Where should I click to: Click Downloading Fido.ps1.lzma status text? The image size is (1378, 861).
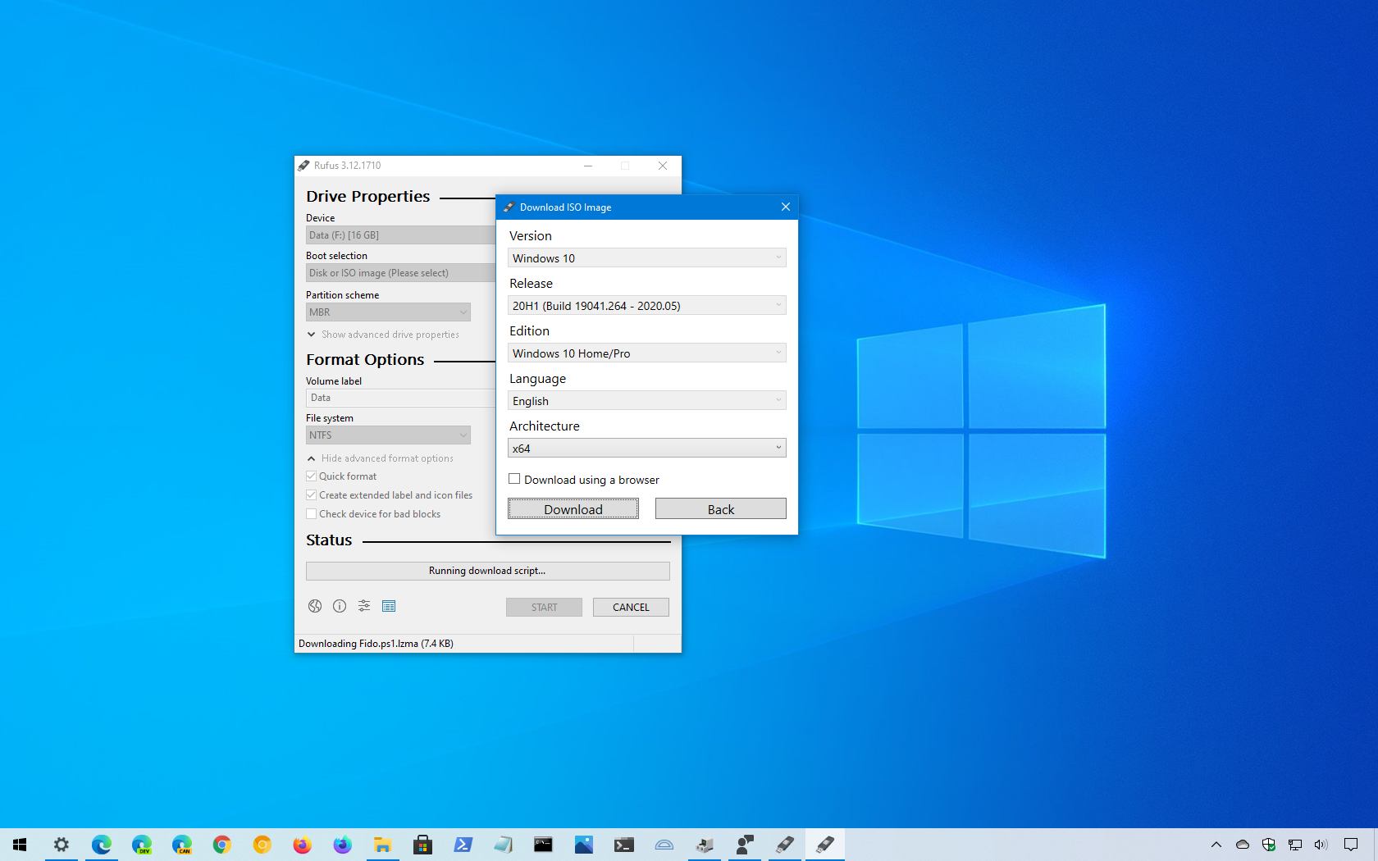376,643
